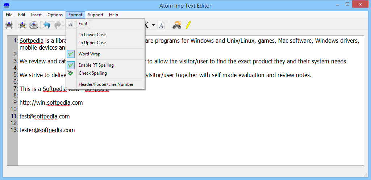Click the test@softpedia.com line
The height and width of the screenshot is (180, 371).
(45, 116)
